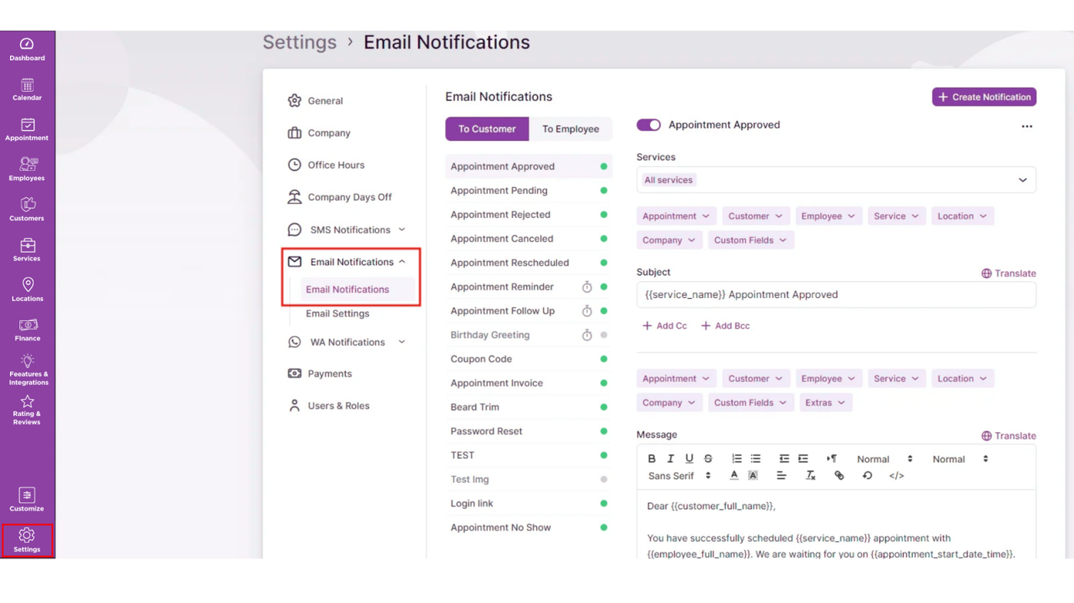
Task: Open the three-dot more options menu
Action: pyautogui.click(x=1027, y=126)
